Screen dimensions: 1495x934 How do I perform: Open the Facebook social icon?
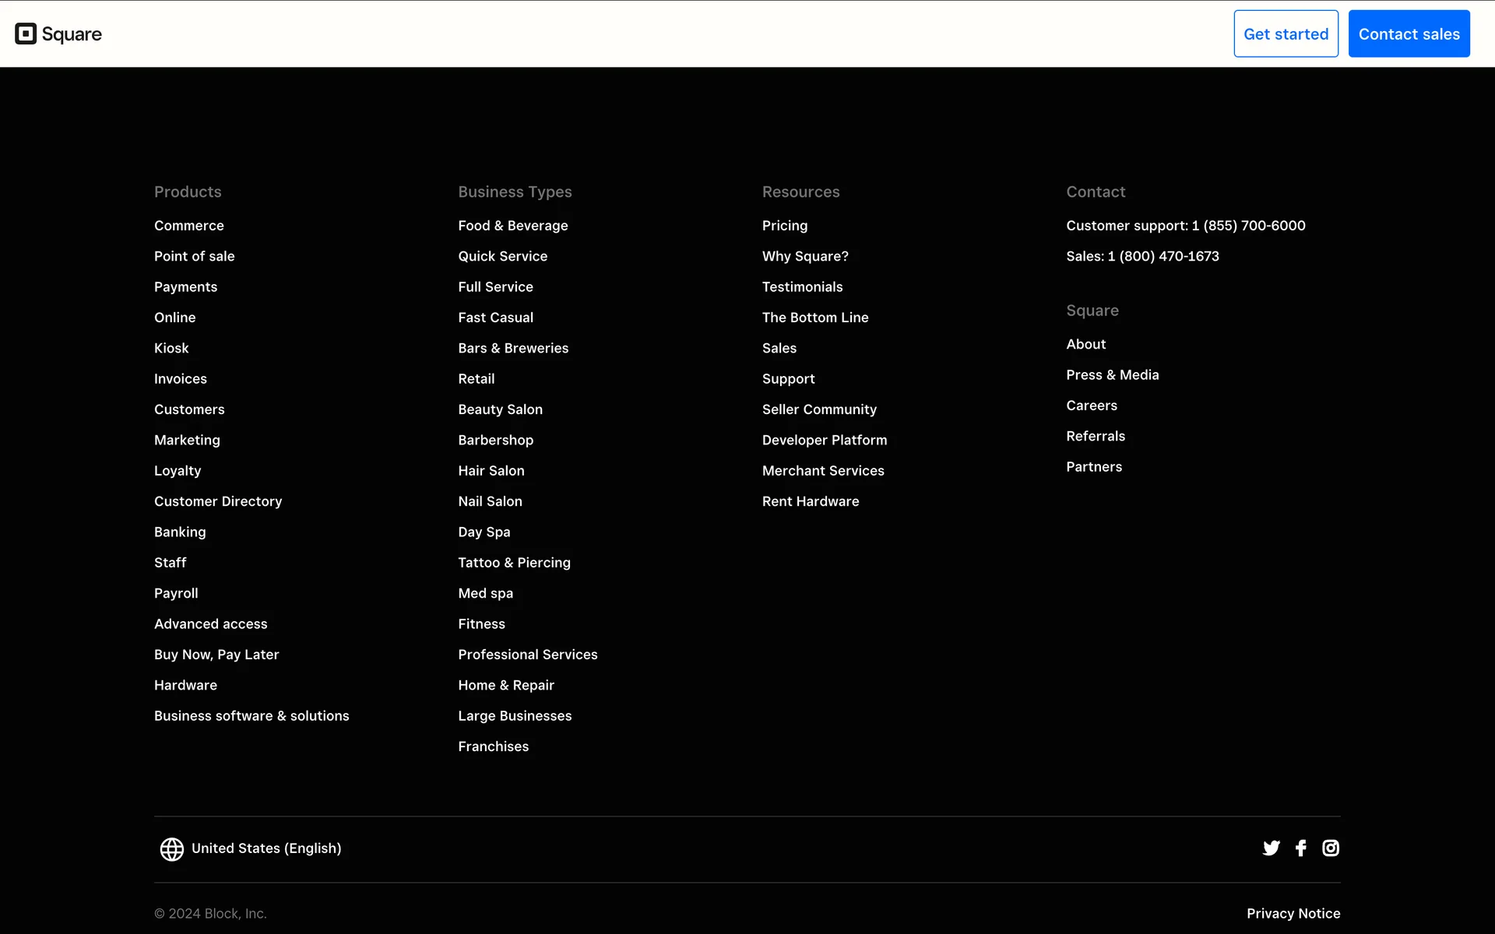click(1300, 848)
